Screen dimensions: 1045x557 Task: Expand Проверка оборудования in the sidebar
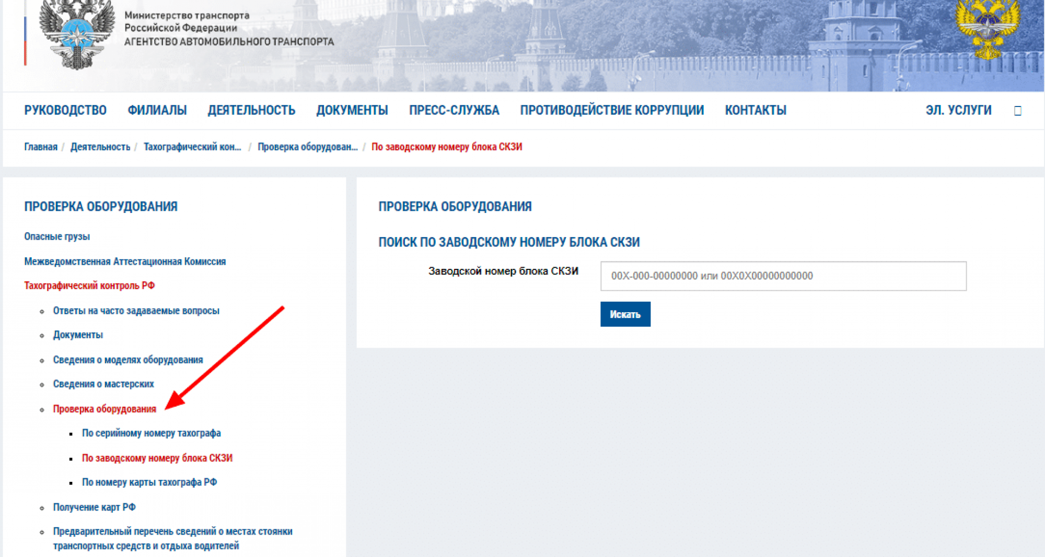coord(104,409)
